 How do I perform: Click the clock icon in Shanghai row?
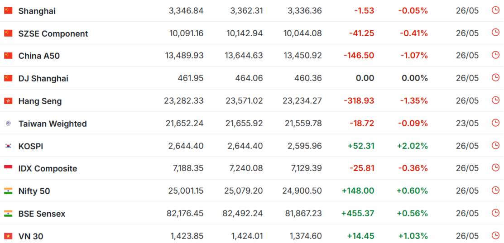pos(495,10)
